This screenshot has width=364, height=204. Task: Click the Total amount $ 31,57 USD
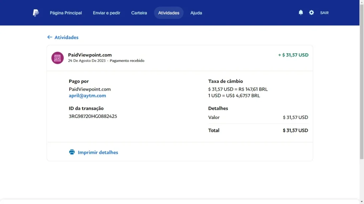295,130
